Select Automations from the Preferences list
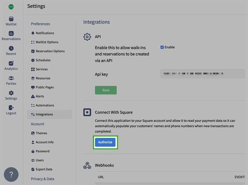The height and width of the screenshot is (185, 248). [45, 105]
